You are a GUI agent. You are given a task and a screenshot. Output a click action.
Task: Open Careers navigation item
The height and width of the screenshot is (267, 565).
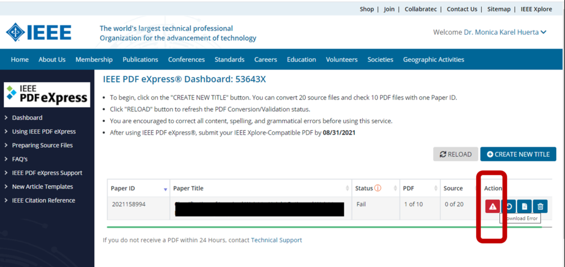266,60
